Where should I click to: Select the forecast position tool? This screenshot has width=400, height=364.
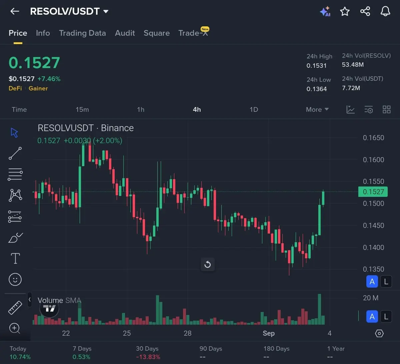coord(15,217)
